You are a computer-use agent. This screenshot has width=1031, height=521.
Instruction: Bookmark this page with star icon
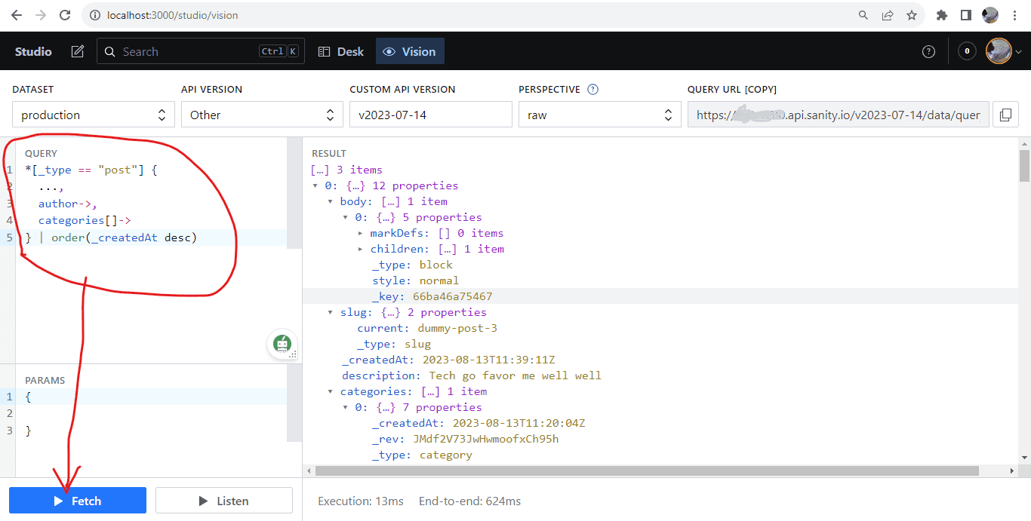(x=912, y=15)
